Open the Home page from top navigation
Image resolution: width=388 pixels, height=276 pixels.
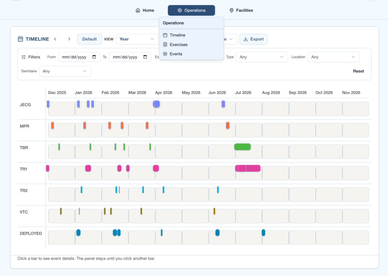click(x=145, y=10)
